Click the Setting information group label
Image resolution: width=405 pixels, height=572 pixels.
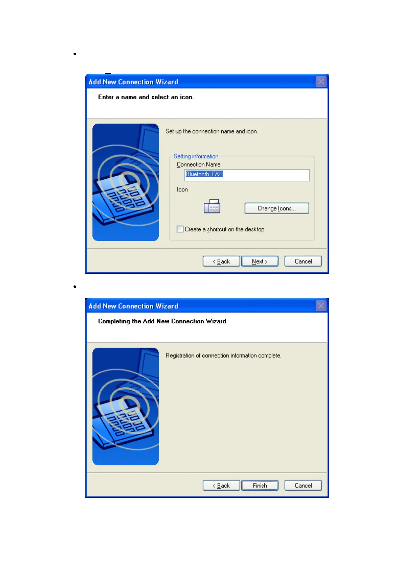pyautogui.click(x=196, y=156)
